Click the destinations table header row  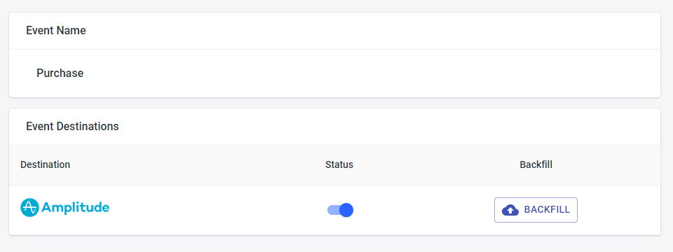335,165
